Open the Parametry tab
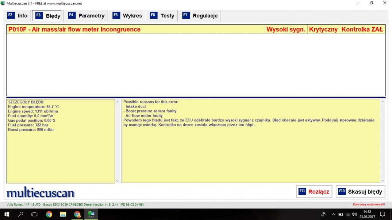The image size is (392, 220). (x=86, y=16)
